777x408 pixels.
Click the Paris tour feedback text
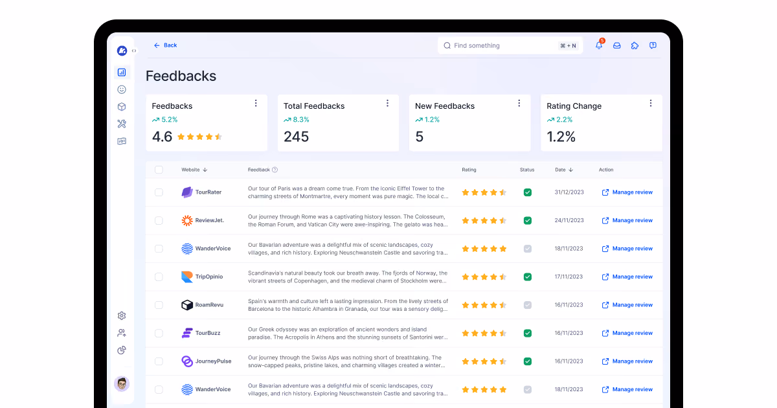tap(348, 192)
